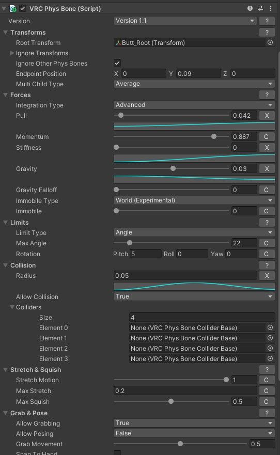Open the component preset selector icon
280x455 pixels.
[260, 8]
